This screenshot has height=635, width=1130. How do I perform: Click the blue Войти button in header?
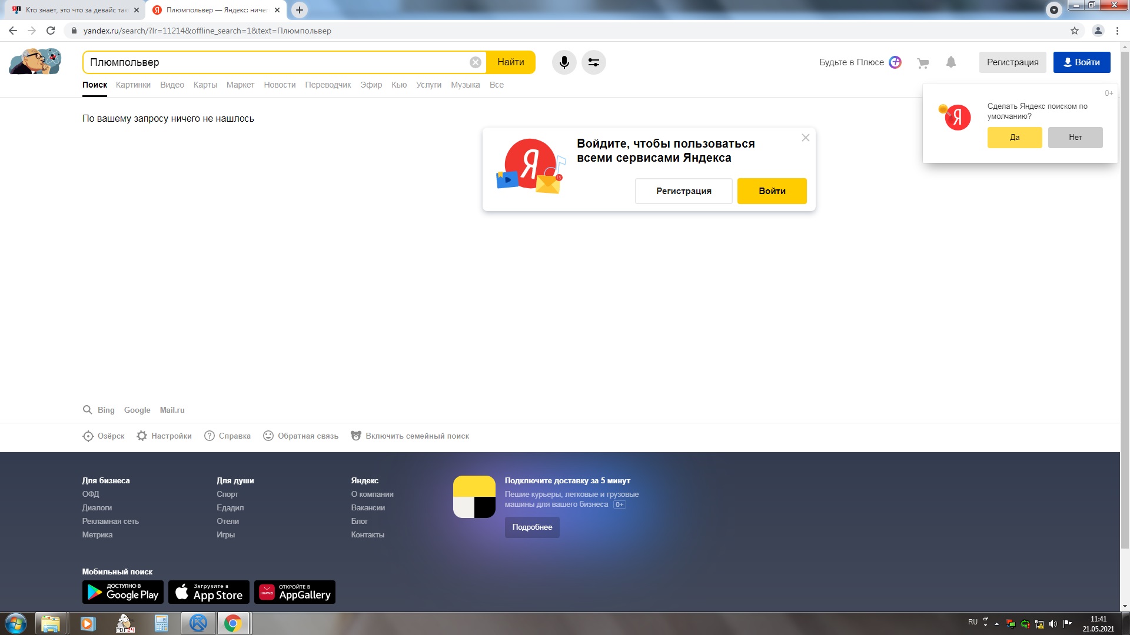[1082, 62]
